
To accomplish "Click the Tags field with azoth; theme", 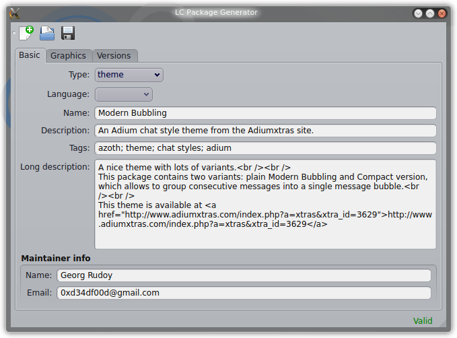I will (x=265, y=148).
